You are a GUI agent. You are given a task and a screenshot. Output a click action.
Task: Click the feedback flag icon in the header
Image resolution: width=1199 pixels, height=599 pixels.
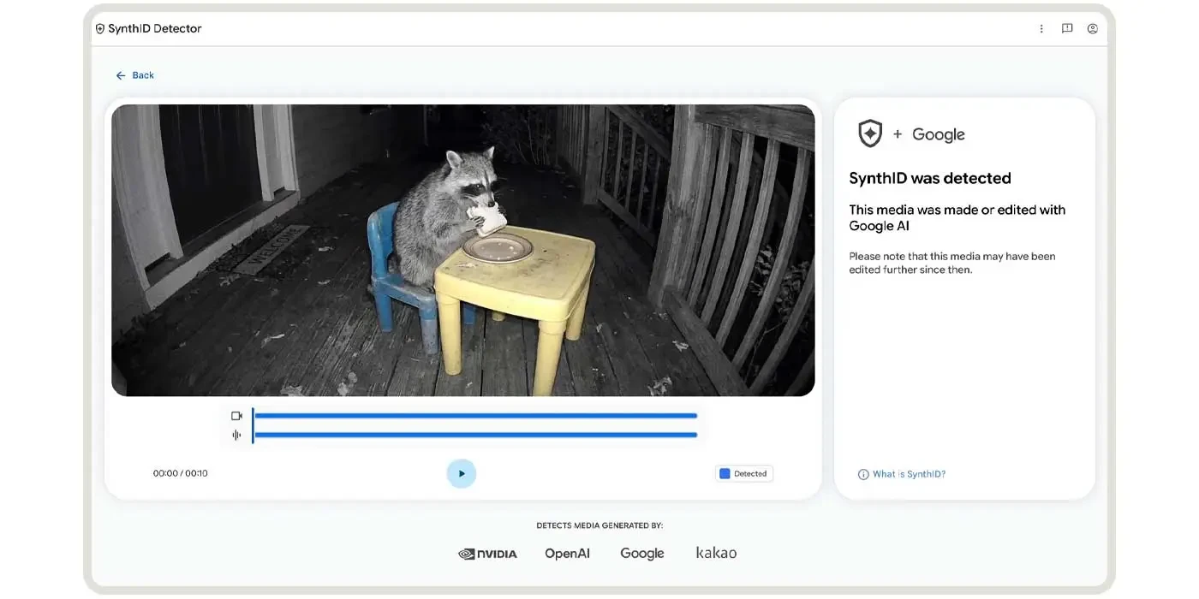pyautogui.click(x=1067, y=28)
